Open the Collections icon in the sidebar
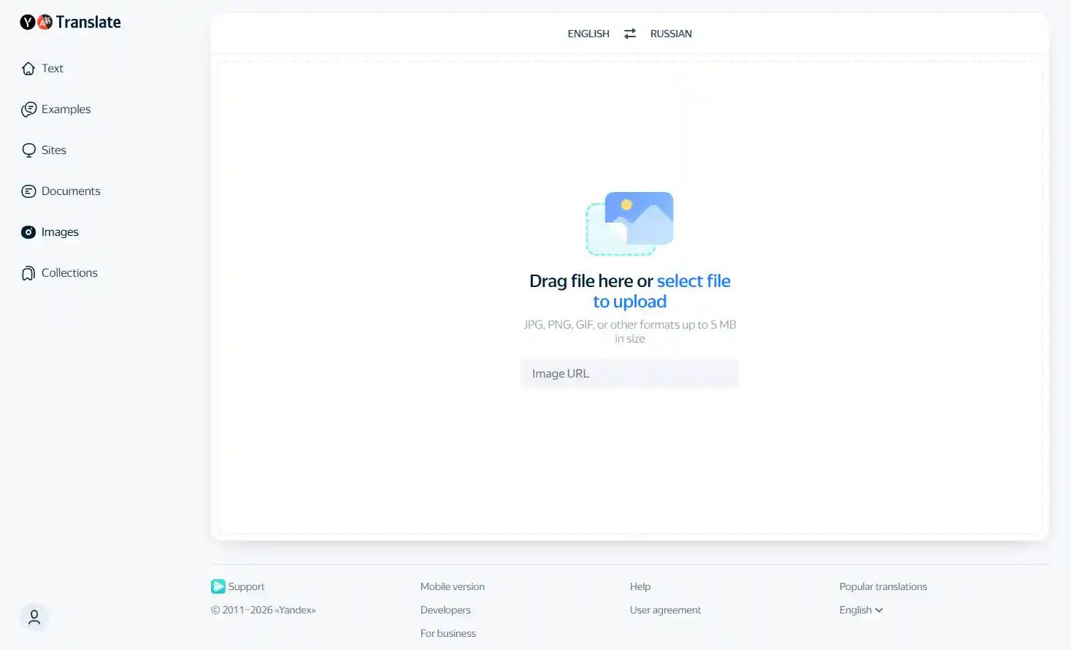Screen dimensions: 1071x650 [x=28, y=272]
